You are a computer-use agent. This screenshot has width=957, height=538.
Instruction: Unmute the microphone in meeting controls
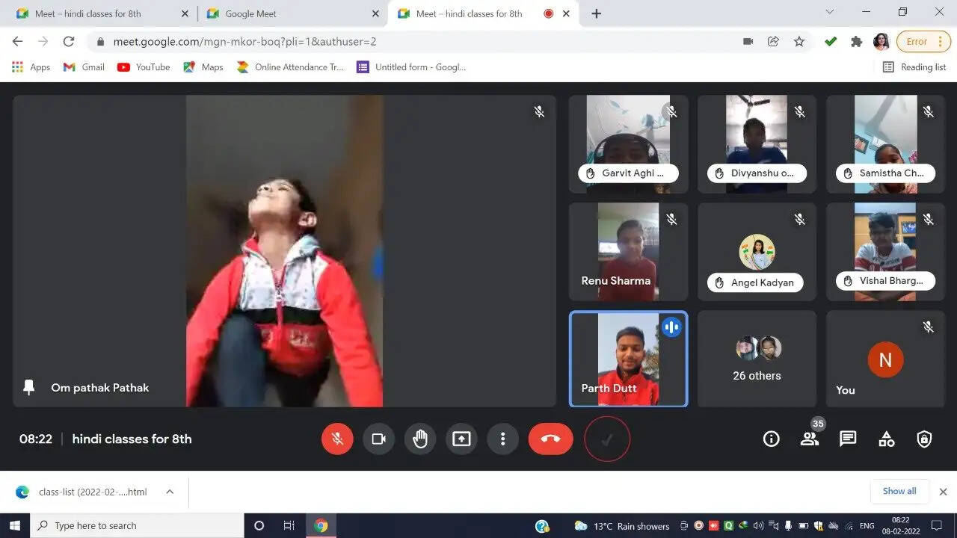tap(337, 439)
